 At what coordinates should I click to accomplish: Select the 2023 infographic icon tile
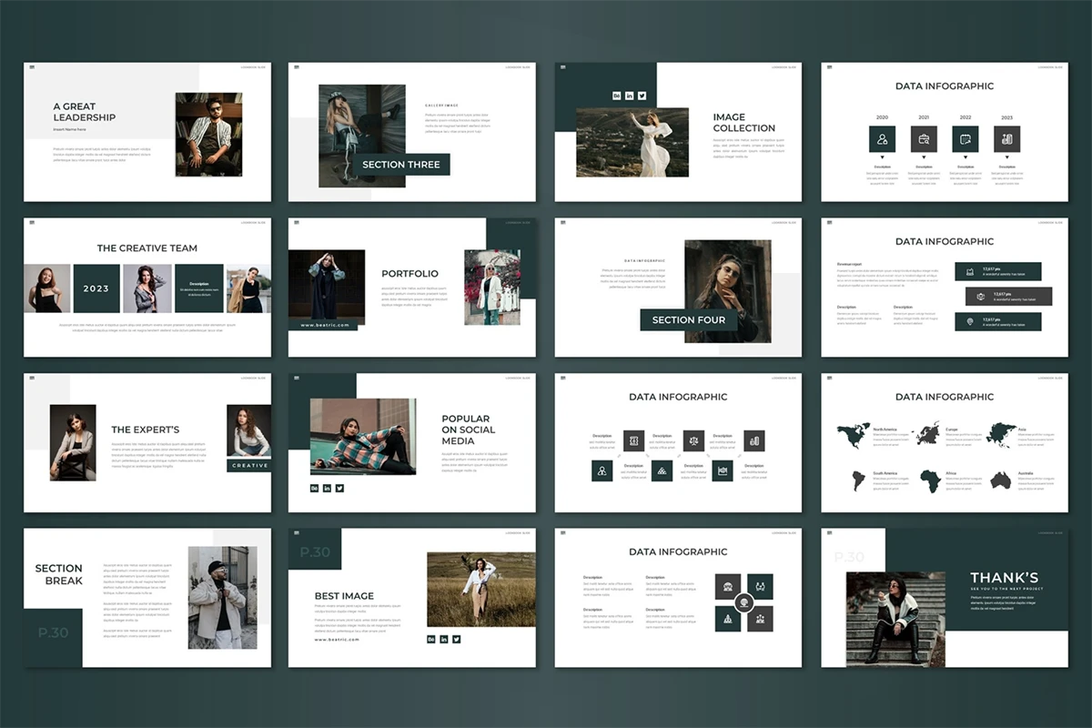1006,139
